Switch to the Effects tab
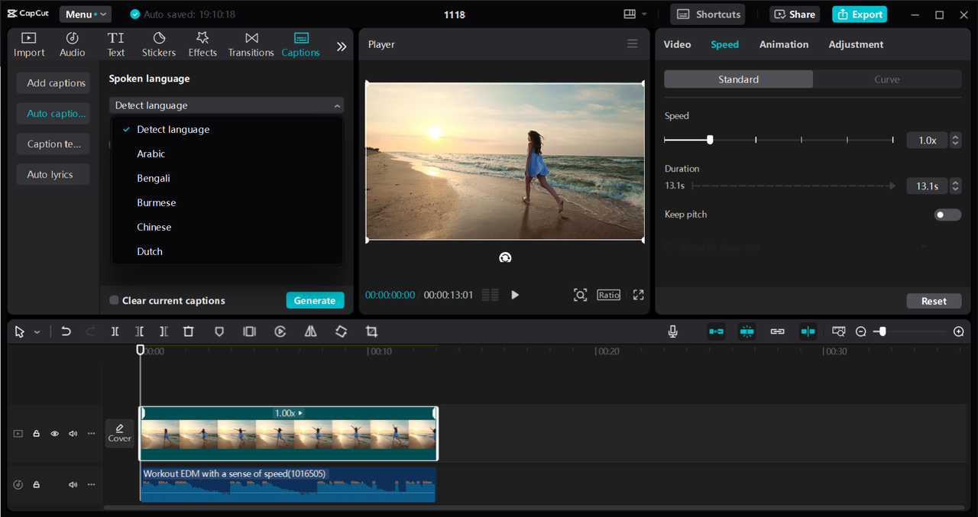This screenshot has height=517, width=978. [202, 44]
